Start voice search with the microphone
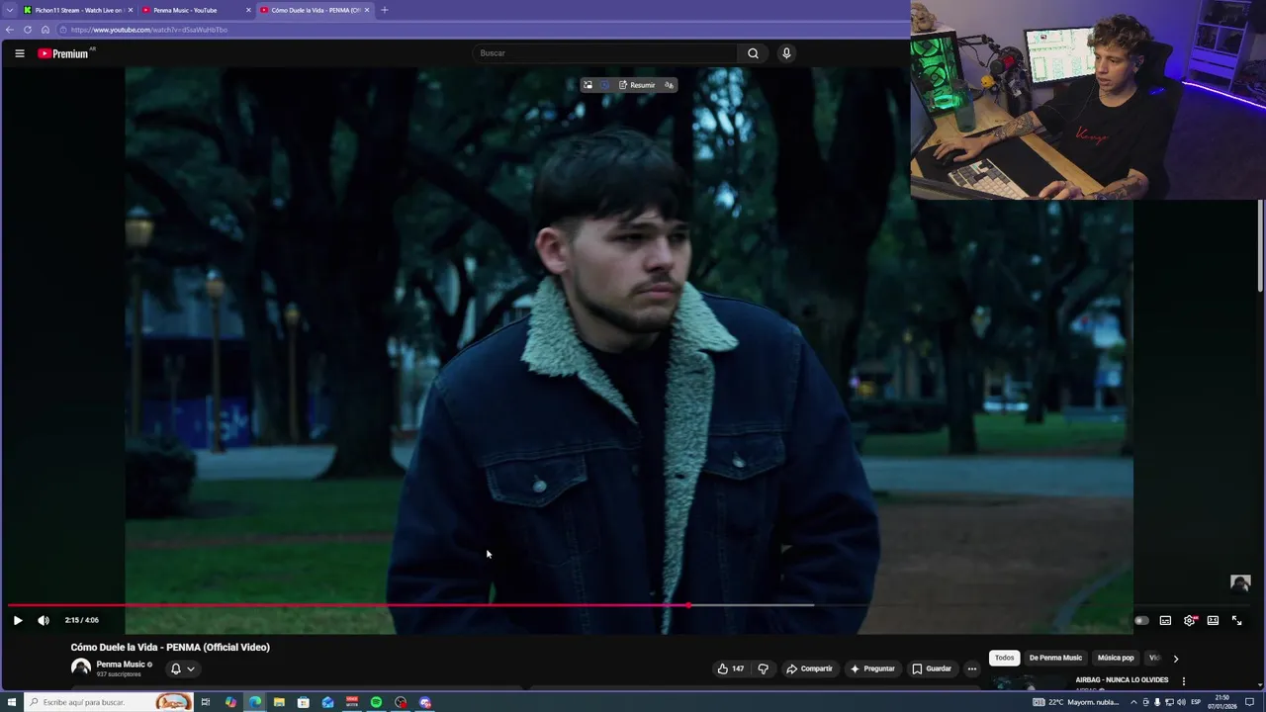This screenshot has width=1266, height=712. [x=786, y=53]
